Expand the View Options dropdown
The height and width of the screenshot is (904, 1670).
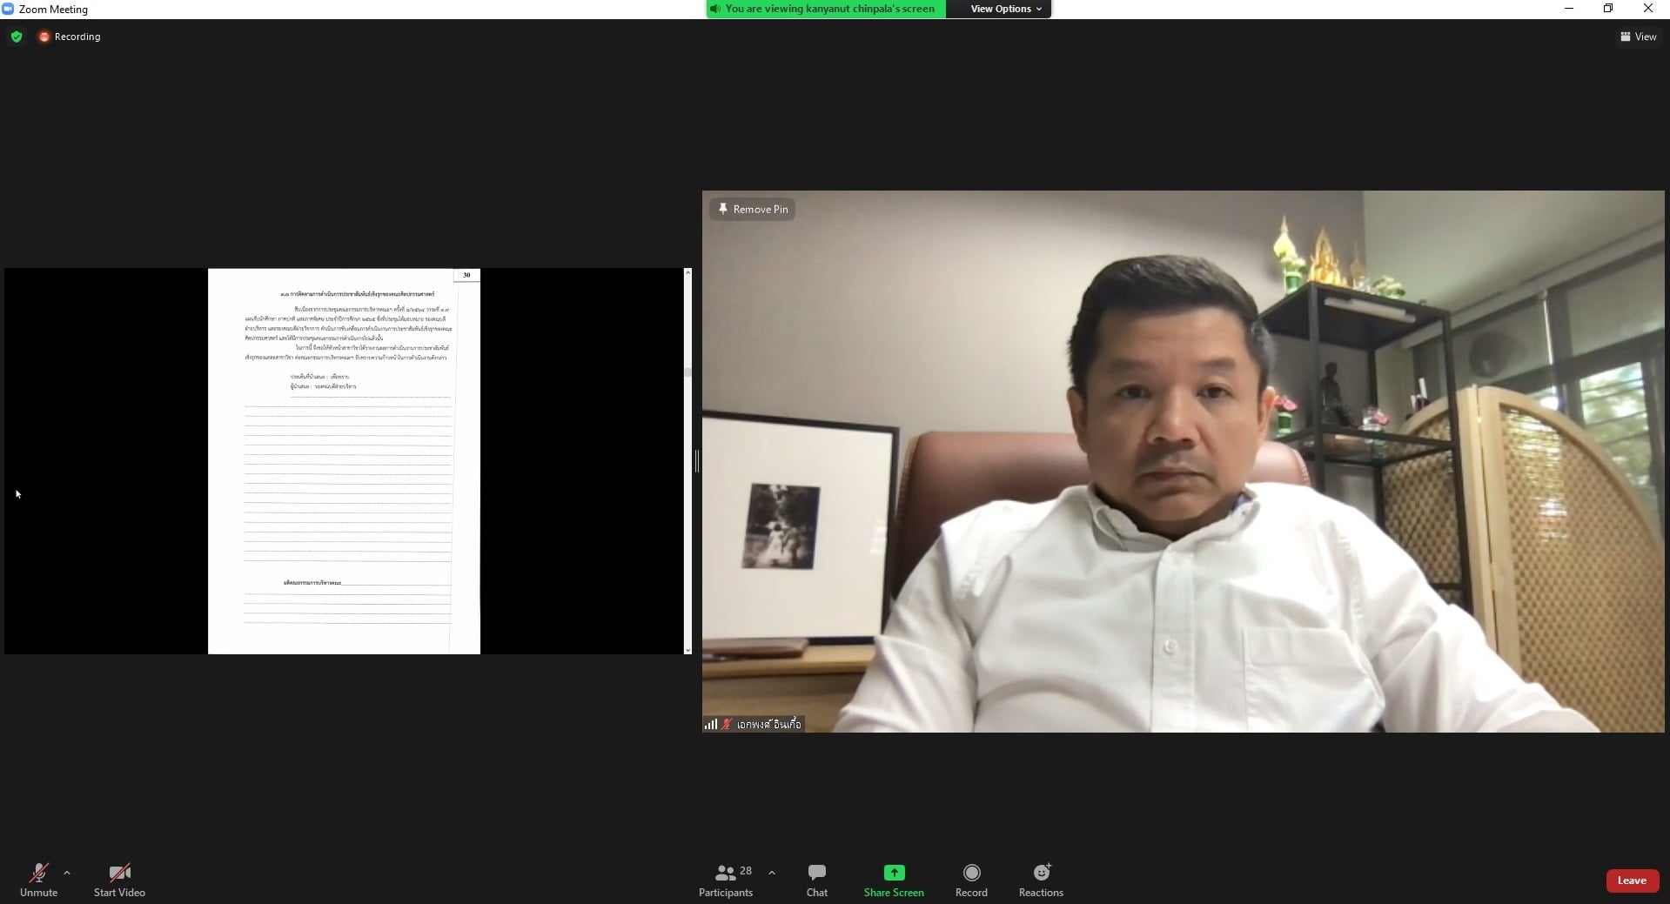pos(1005,9)
